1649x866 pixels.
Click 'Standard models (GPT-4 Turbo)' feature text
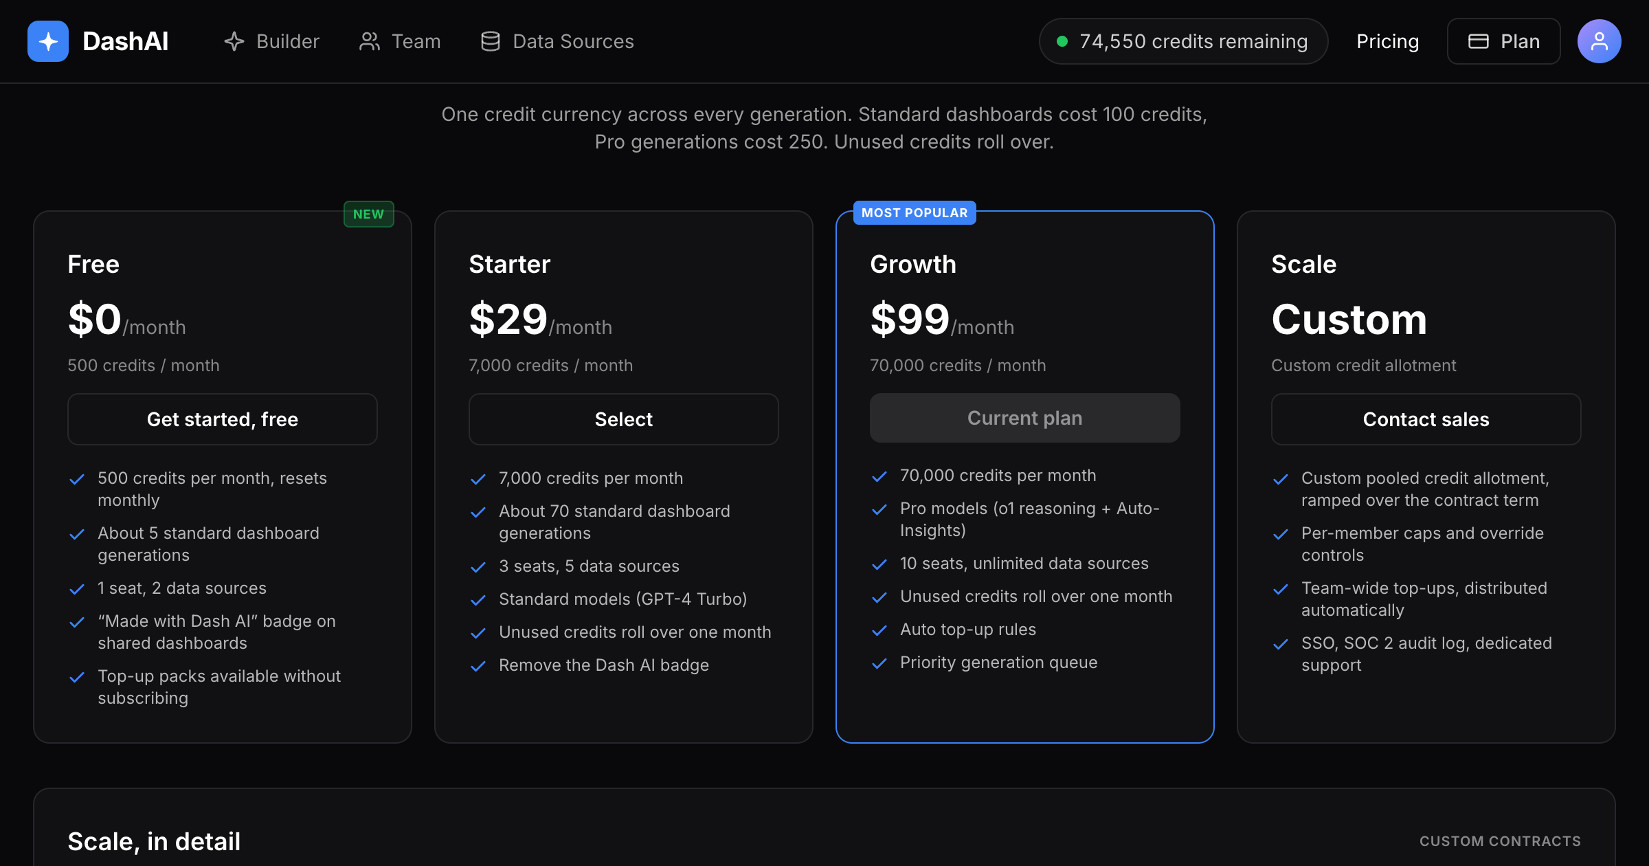click(622, 599)
